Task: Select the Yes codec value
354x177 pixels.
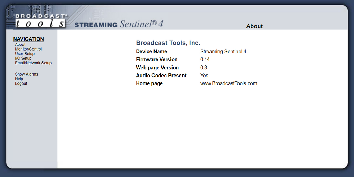Action: point(204,76)
